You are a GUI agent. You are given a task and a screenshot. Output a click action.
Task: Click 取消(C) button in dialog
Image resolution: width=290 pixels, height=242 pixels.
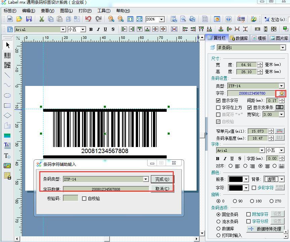(x=162, y=189)
